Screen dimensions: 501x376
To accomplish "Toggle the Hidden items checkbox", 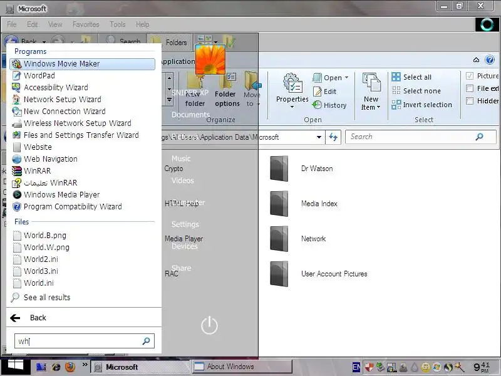I will pos(470,101).
